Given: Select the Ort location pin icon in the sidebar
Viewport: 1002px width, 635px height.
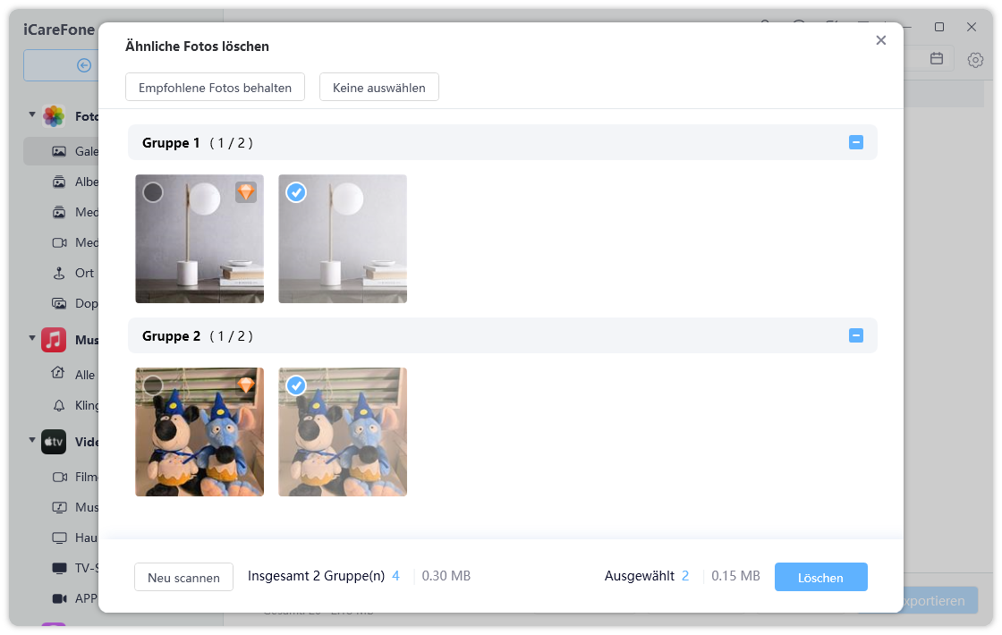Looking at the screenshot, I should [x=59, y=274].
